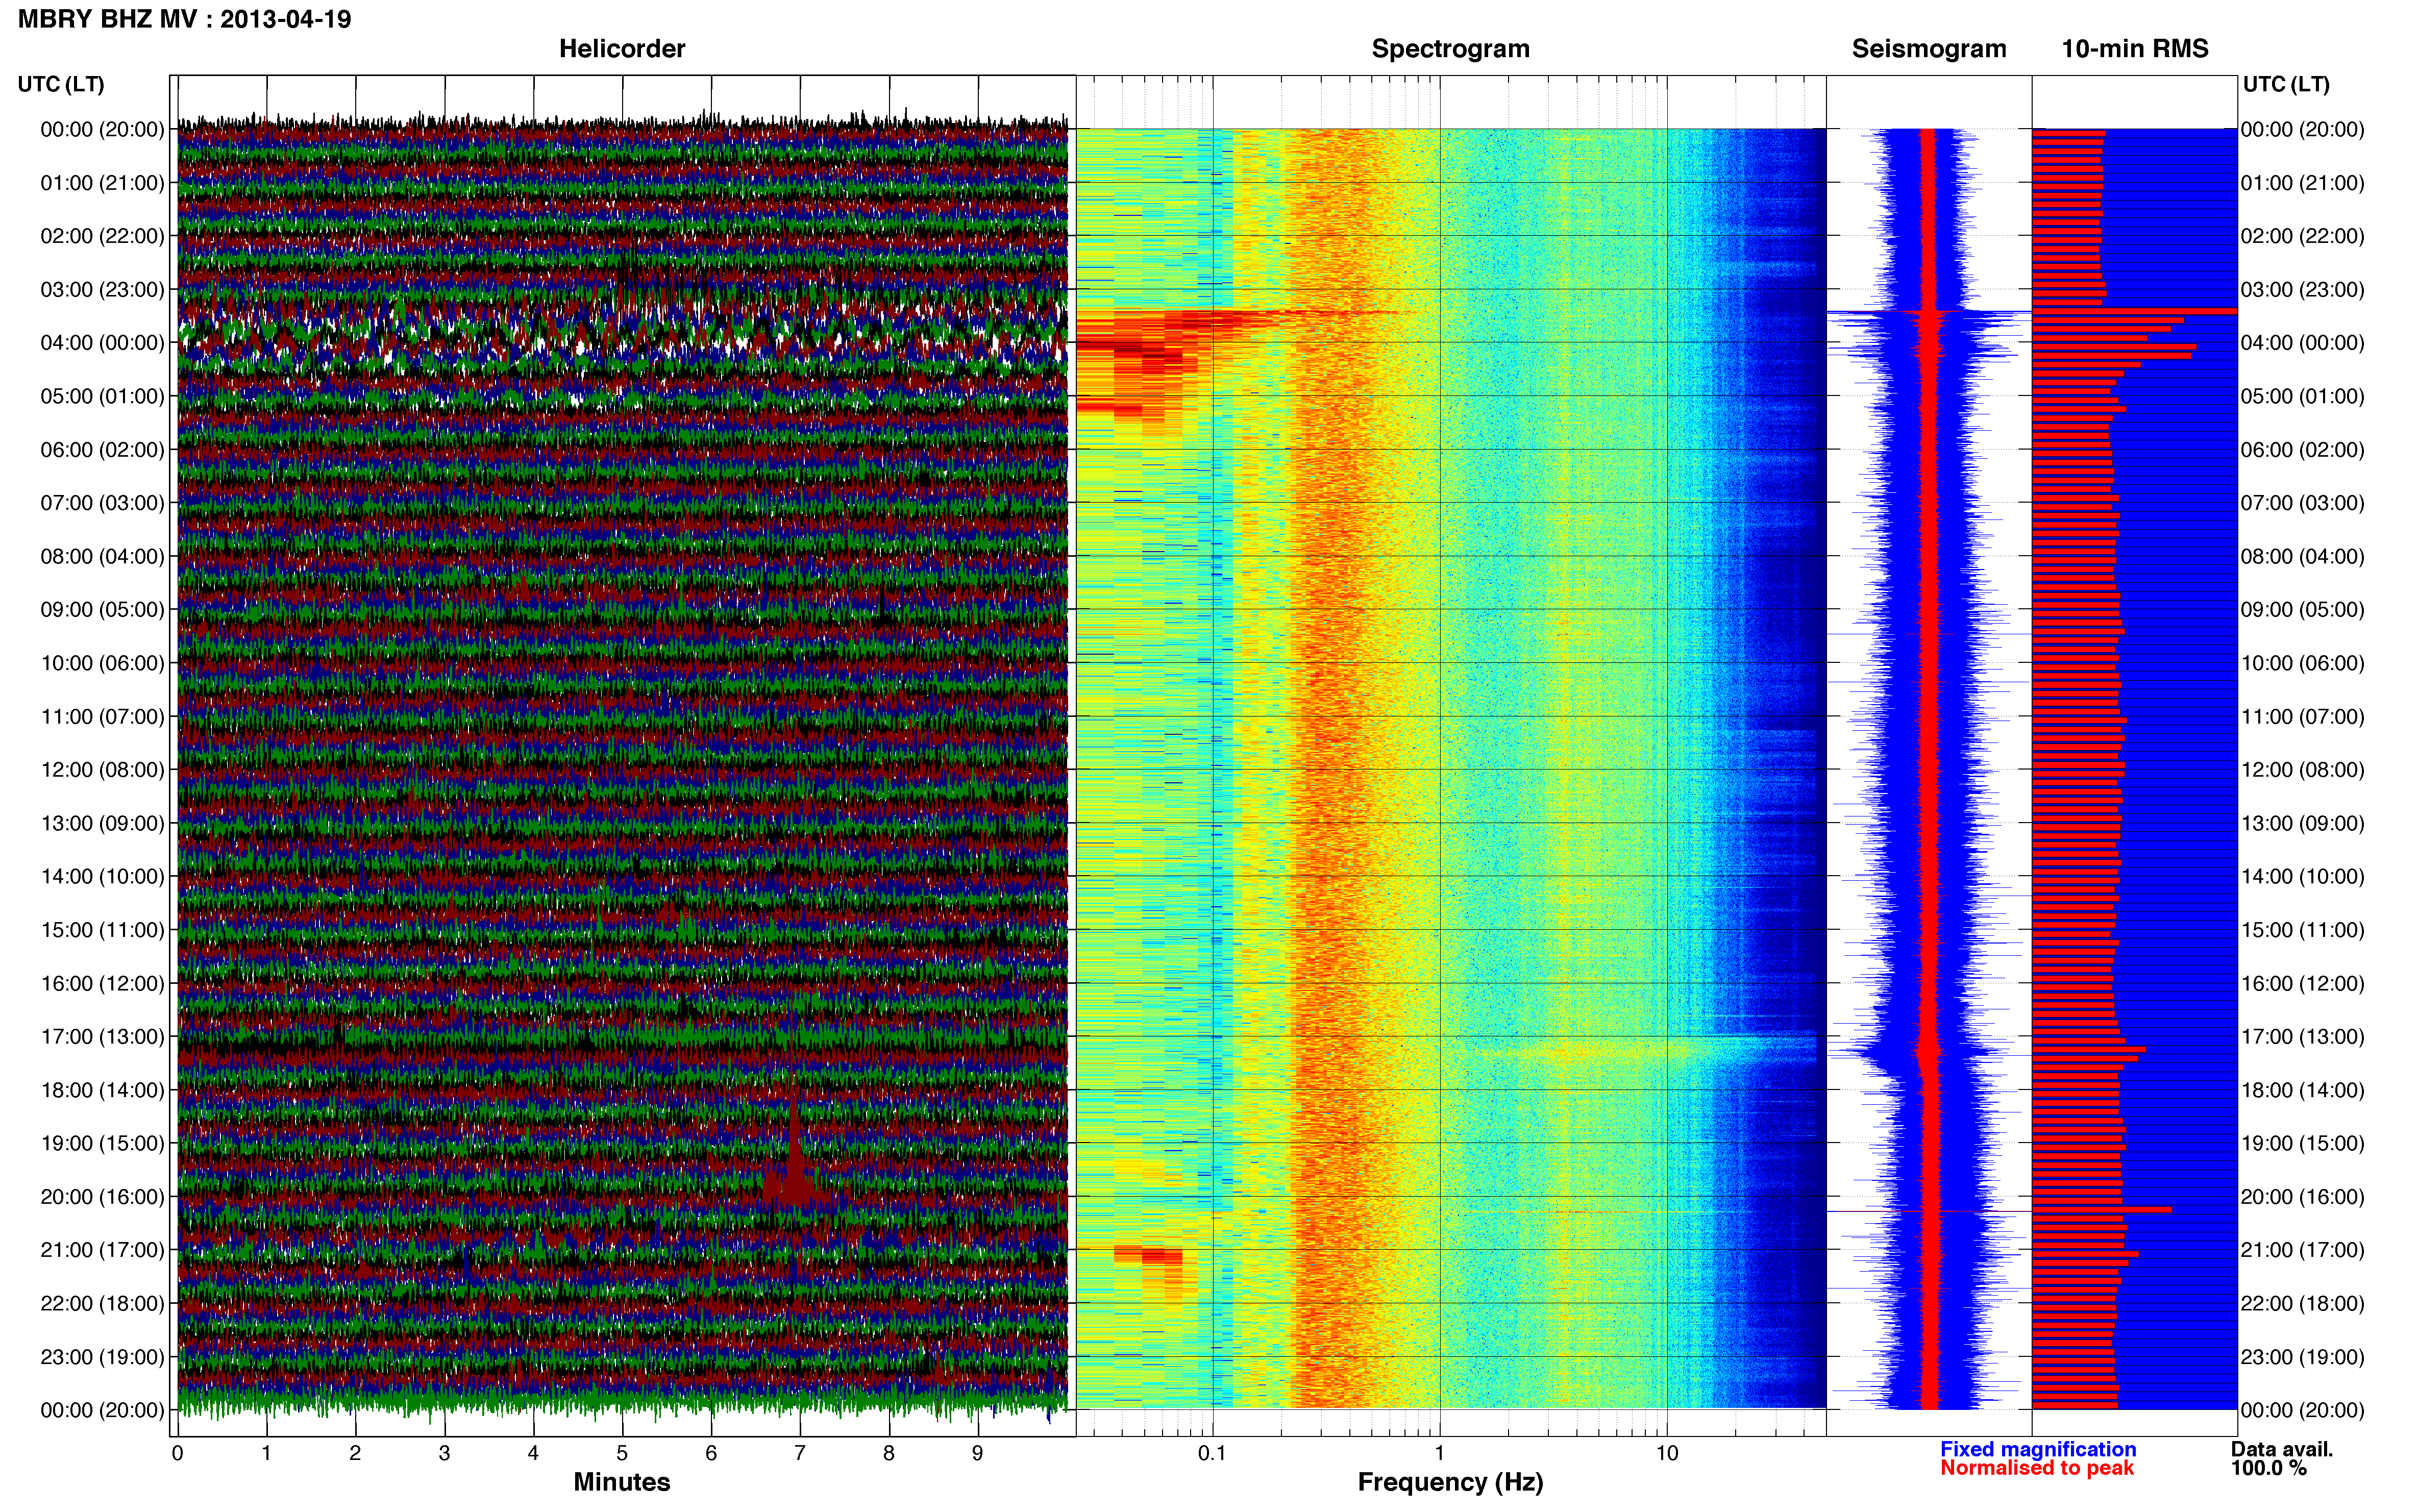Click the '0' tick on the Minutes axis
Viewport: 2419px width, 1512px height.
[x=178, y=1453]
